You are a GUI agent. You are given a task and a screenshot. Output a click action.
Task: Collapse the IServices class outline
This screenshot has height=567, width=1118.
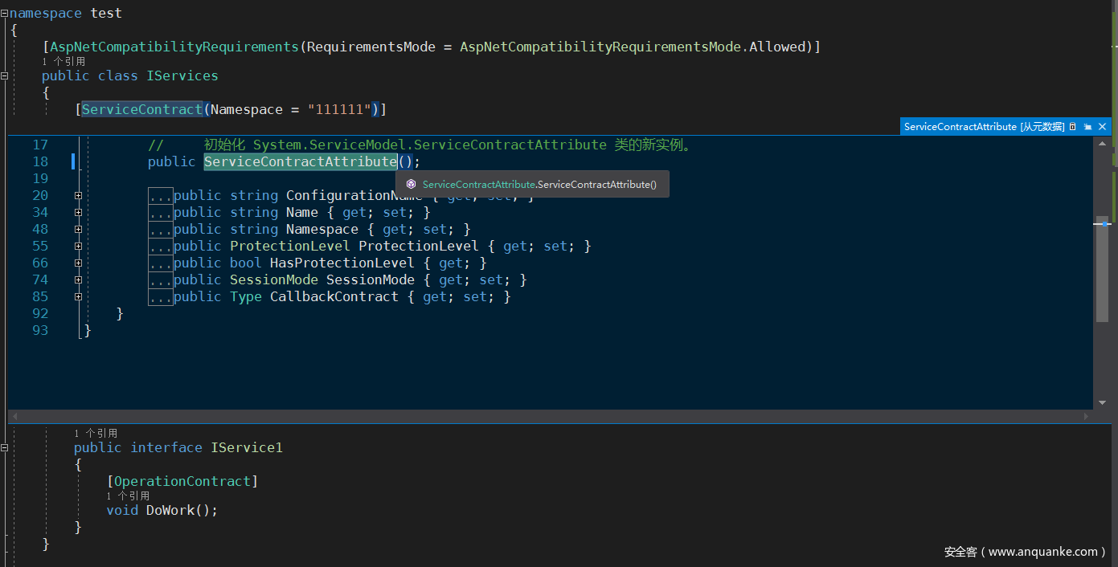point(5,75)
